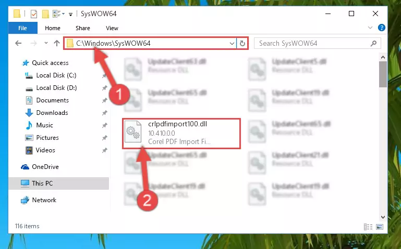Image resolution: width=401 pixels, height=249 pixels.
Task: Open the address bar history dropdown
Action: point(232,43)
